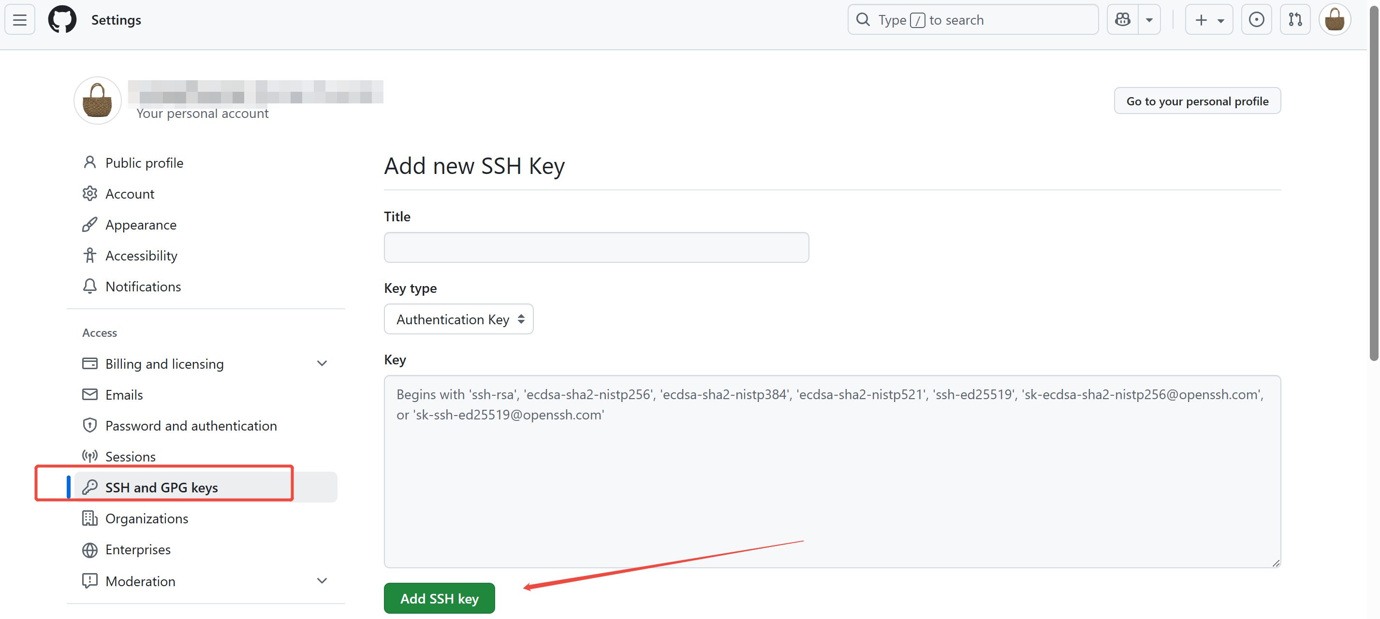The height and width of the screenshot is (619, 1380).
Task: Expand the Moderation section chevron
Action: pyautogui.click(x=322, y=581)
